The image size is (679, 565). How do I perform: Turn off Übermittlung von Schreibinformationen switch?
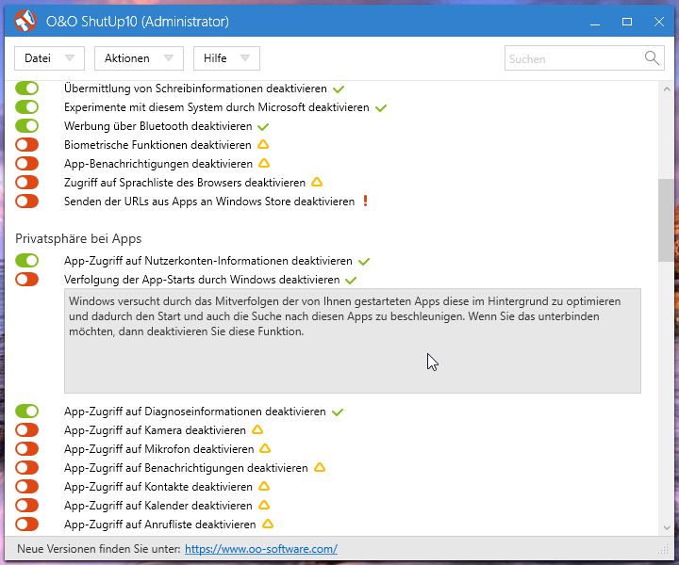[26, 89]
